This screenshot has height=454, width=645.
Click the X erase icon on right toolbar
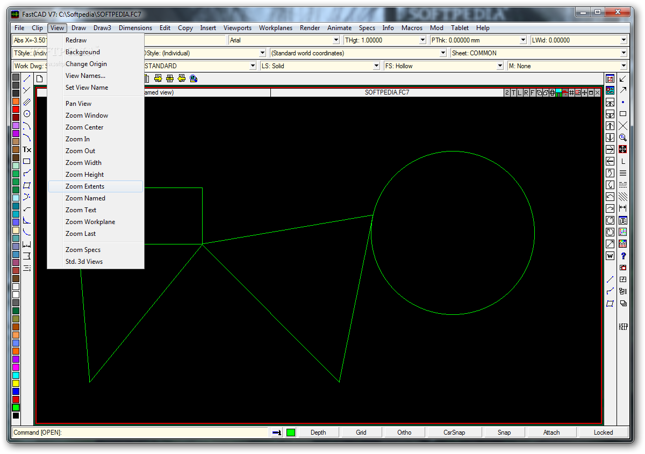pos(623,126)
